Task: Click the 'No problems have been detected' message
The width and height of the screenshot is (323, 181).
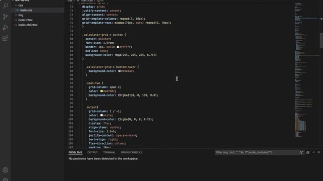Action: 103,158
